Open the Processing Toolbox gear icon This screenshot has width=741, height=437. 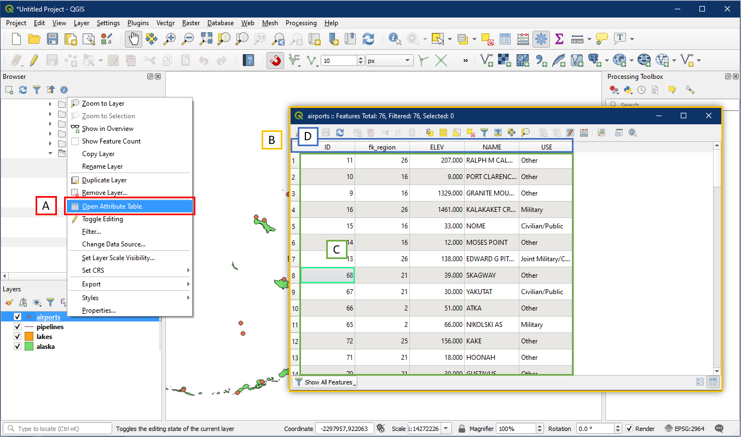[541, 39]
